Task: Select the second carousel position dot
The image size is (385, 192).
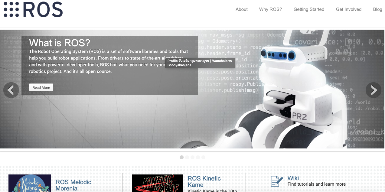Action: pyautogui.click(x=187, y=157)
